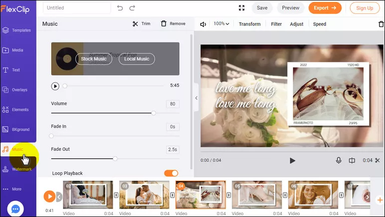Open transition between clips 03 and 04
The height and width of the screenshot is (217, 385).
[x=173, y=195]
